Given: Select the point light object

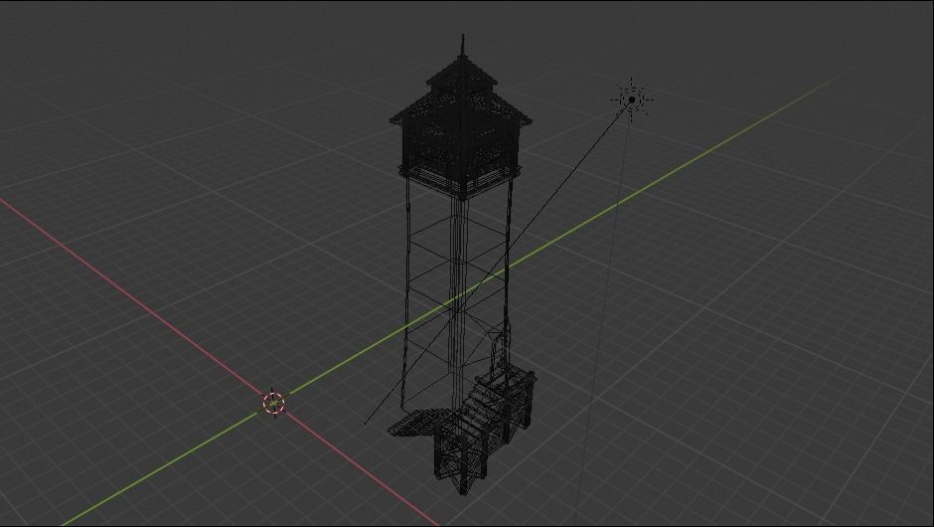Looking at the screenshot, I should [631, 99].
